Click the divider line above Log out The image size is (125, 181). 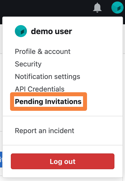point(63,145)
